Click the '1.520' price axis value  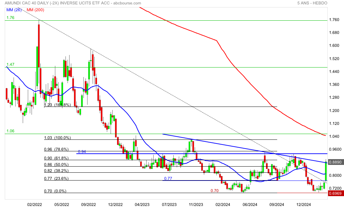click(x=334, y=59)
